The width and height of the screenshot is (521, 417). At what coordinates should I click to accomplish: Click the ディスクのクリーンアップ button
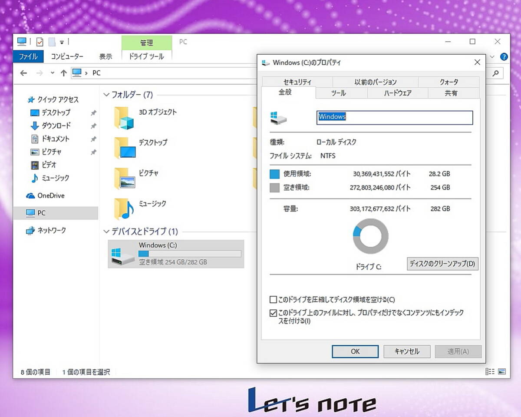click(x=442, y=264)
